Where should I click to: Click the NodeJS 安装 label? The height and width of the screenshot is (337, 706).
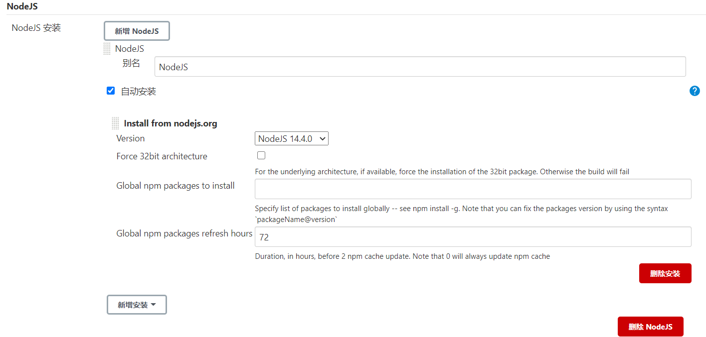coord(36,28)
